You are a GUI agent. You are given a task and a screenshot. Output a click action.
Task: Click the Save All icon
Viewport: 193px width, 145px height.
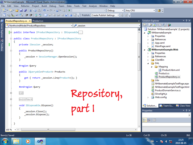25,11
